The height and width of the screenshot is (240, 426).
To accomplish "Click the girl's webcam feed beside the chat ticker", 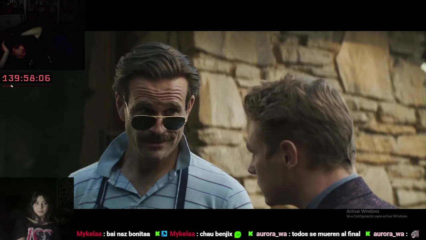I will coord(37,209).
